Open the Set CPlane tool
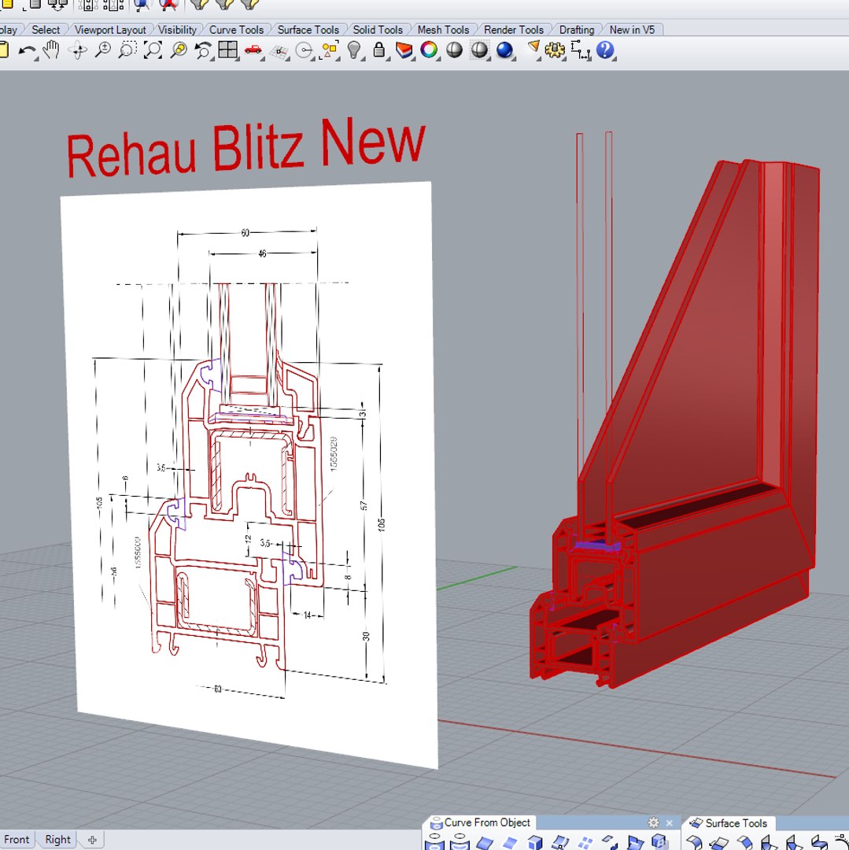The image size is (849, 850). [279, 51]
